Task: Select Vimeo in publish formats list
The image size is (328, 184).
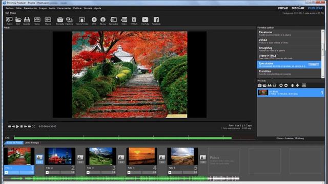Action: 289,41
